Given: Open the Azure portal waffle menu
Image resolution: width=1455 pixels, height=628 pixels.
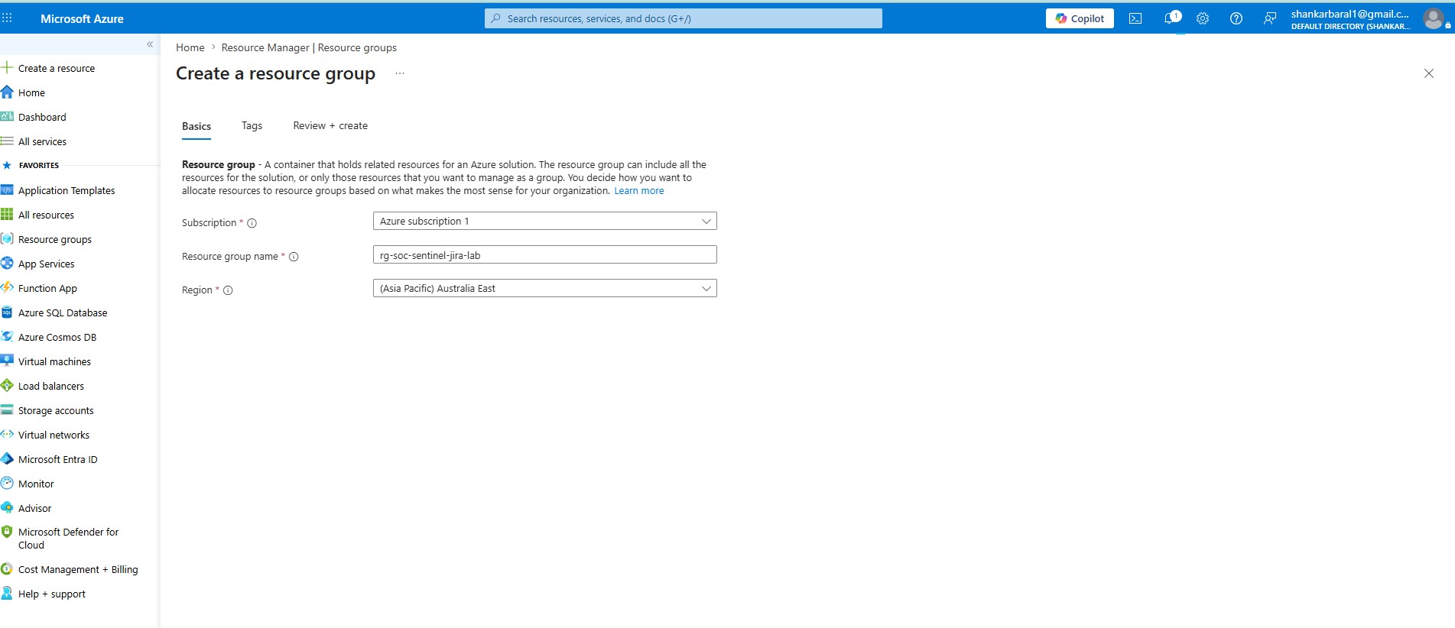Looking at the screenshot, I should 8,18.
